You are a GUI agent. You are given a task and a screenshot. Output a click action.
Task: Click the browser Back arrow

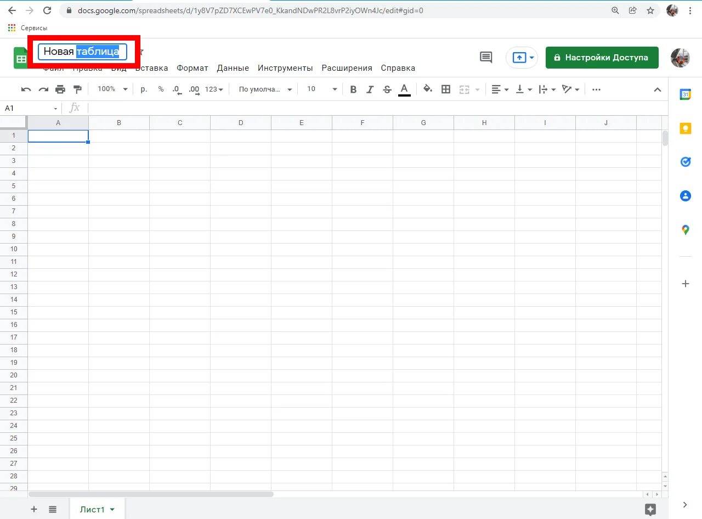coord(12,10)
